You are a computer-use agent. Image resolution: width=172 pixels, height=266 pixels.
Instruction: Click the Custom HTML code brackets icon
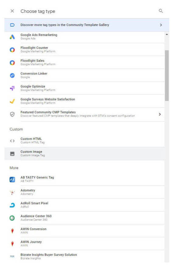point(12,141)
